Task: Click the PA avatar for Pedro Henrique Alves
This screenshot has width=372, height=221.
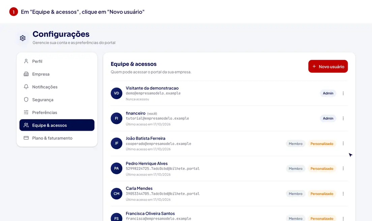Action: [117, 168]
